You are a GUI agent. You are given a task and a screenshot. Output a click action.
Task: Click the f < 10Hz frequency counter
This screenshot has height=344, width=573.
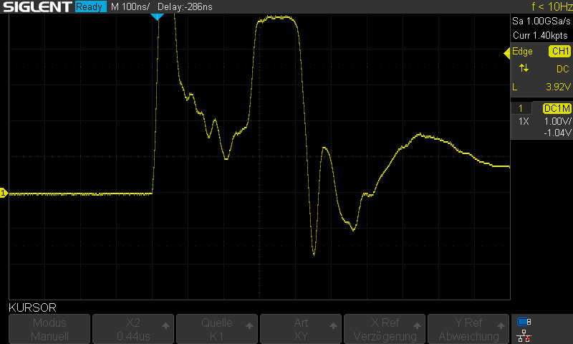(552, 6)
